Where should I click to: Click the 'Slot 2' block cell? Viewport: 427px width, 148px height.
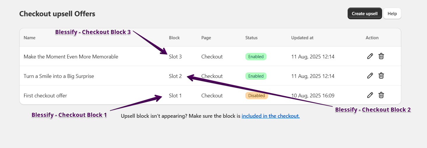[175, 76]
